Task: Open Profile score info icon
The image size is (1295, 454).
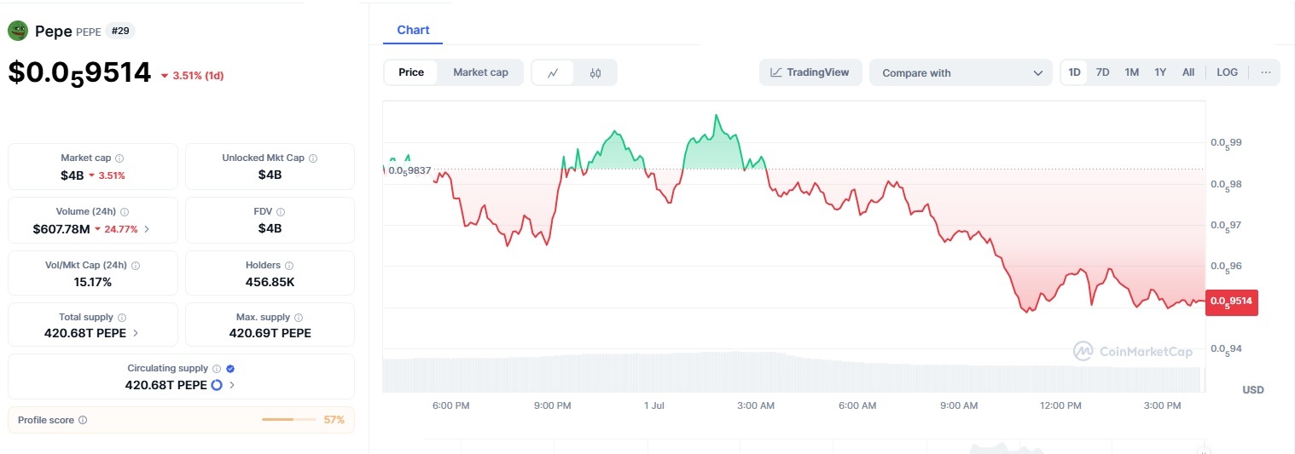Action: 83,420
